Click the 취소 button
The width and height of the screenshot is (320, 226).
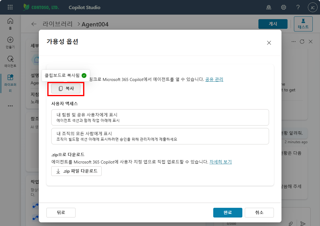coord(259,213)
